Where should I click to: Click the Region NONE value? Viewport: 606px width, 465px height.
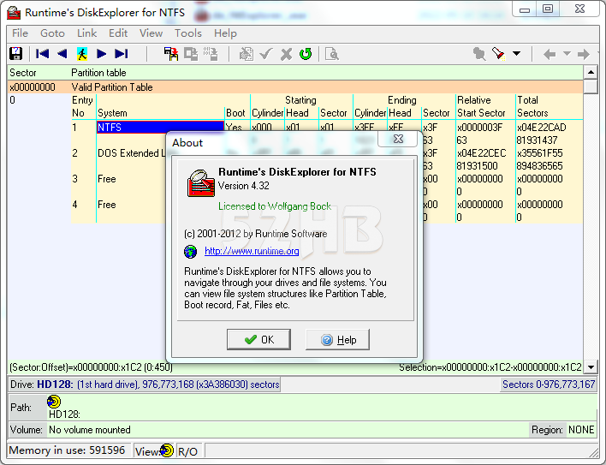point(581,430)
